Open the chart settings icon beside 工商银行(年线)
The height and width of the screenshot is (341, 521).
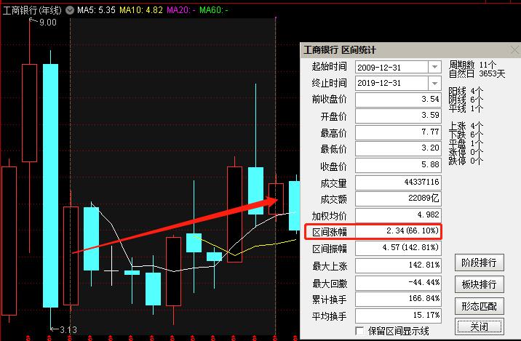click(x=70, y=10)
